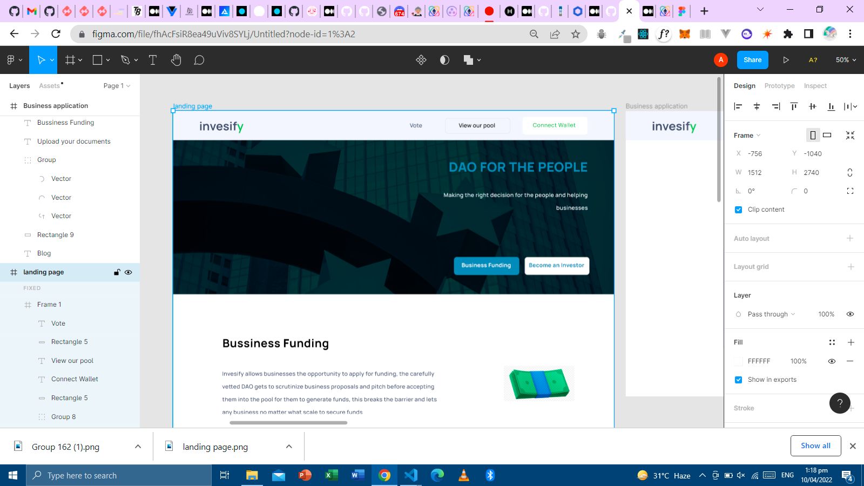Click Show all downloads button

(815, 446)
